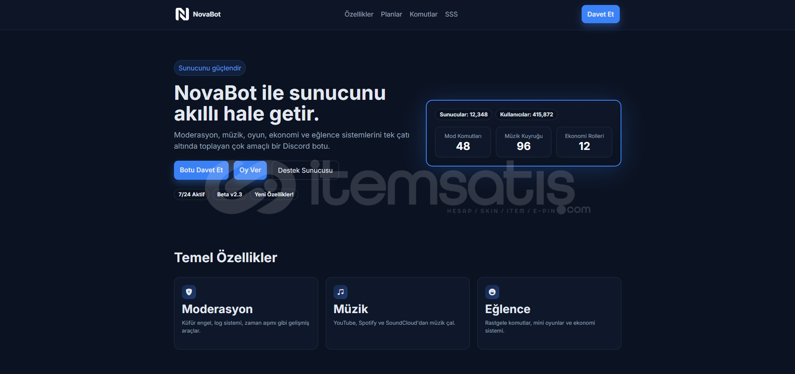Open the Komutlar nav link

coord(423,14)
